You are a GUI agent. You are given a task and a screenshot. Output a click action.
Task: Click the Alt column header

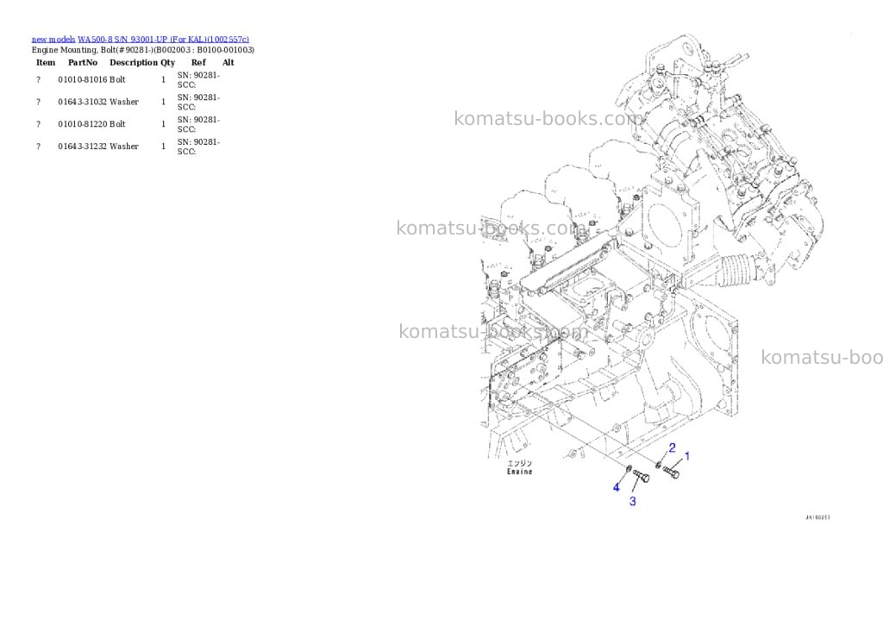(x=228, y=62)
